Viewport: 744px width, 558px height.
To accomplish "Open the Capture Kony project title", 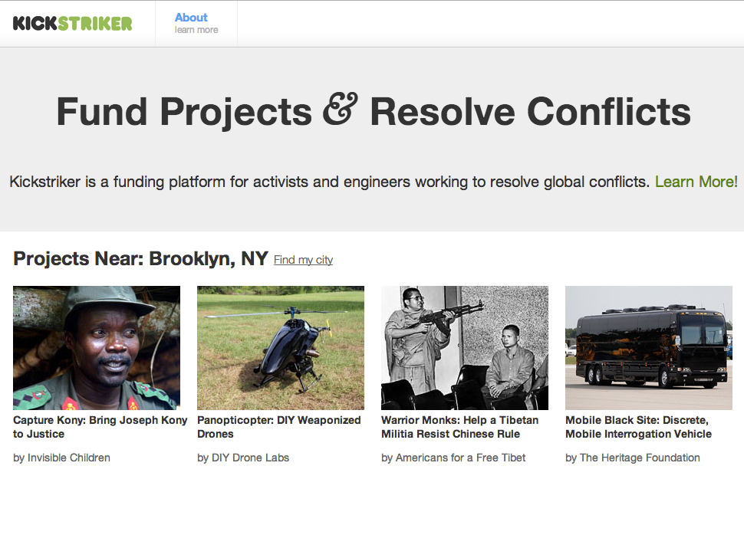I will coord(100,427).
